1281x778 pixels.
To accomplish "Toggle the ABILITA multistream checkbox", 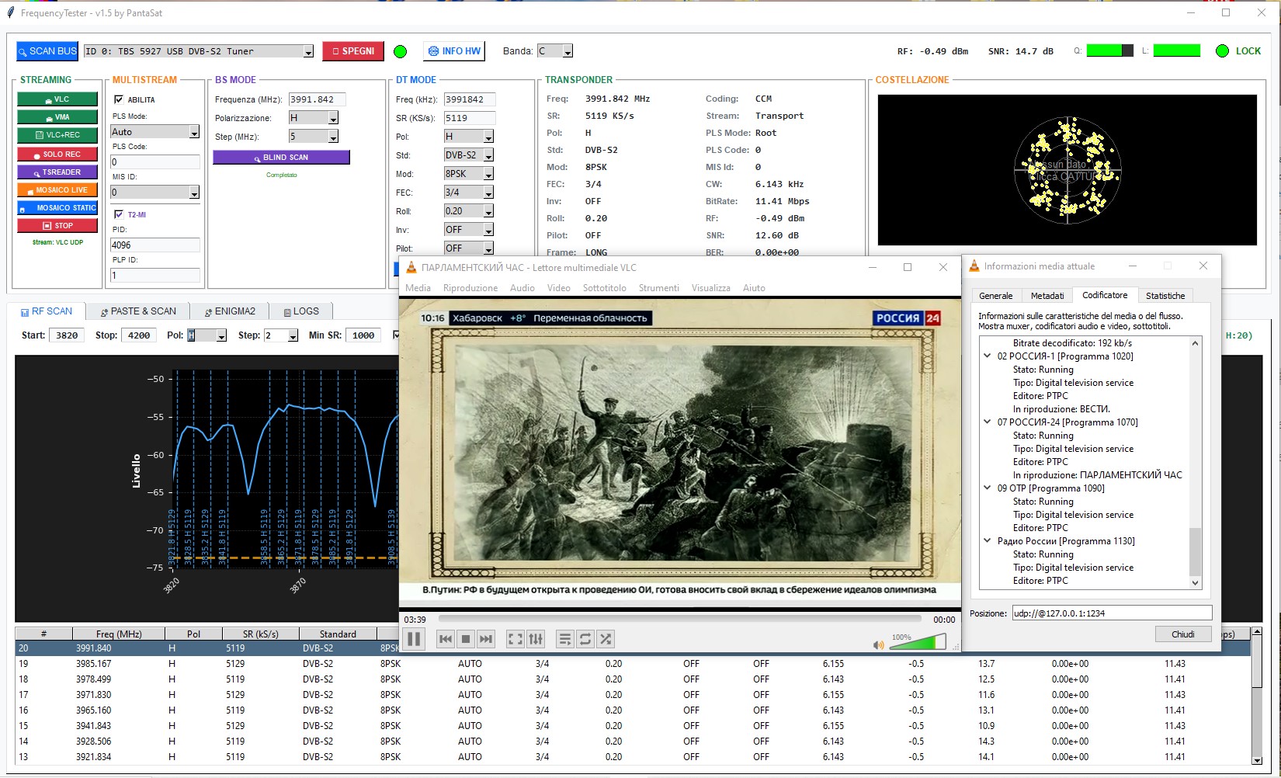I will tap(119, 99).
